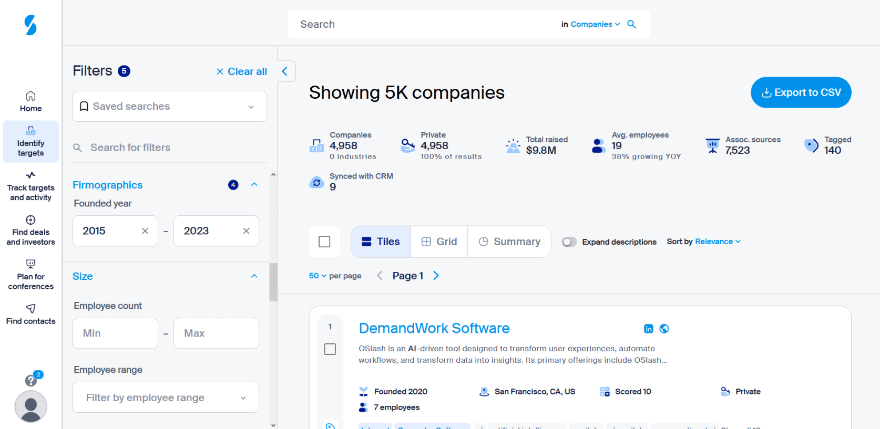The image size is (880, 429).
Task: Change the 50 per page setting
Action: [x=318, y=276]
